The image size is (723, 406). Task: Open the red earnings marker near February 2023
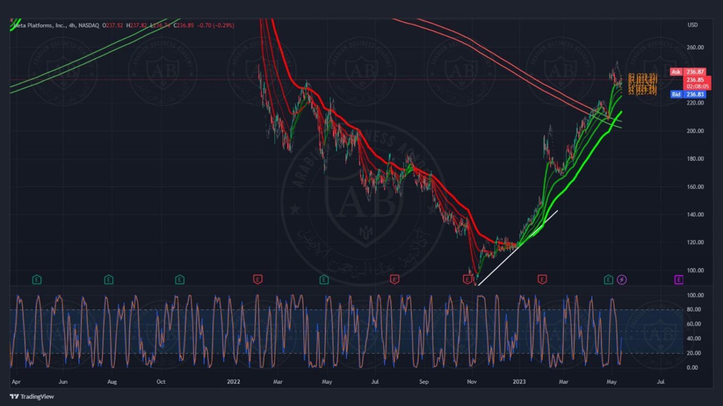542,279
